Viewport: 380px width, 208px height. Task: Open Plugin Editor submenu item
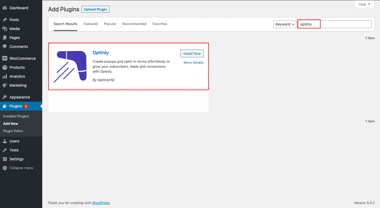pyautogui.click(x=13, y=131)
